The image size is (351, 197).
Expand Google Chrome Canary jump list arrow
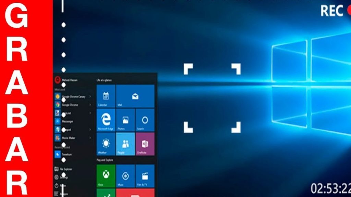(x=90, y=96)
